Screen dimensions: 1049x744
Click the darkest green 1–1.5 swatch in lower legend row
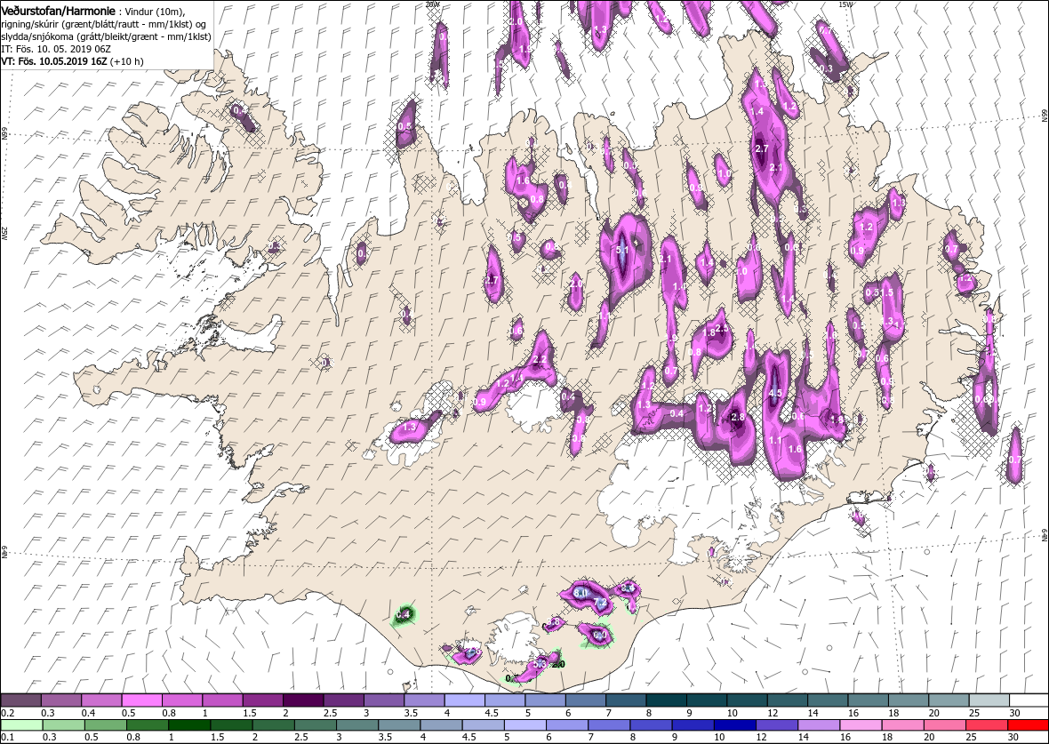tap(189, 725)
